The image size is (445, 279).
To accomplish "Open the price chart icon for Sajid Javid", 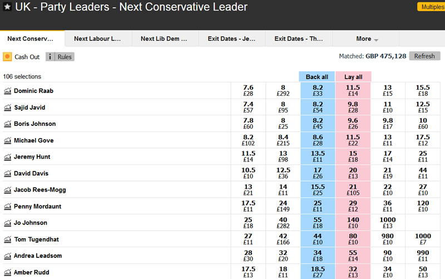I will pos(8,107).
